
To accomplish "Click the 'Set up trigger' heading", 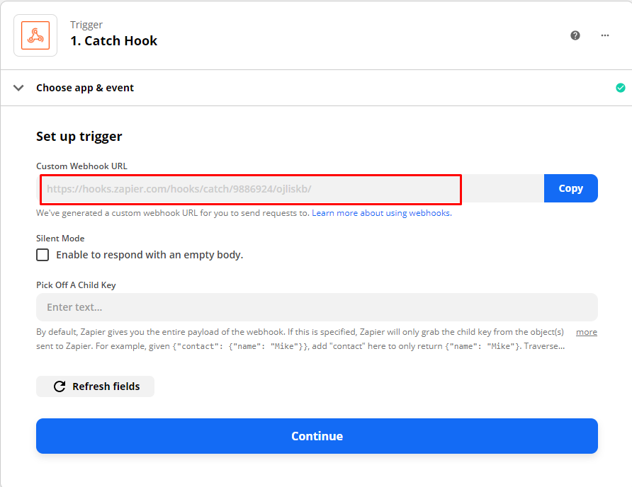I will [x=79, y=137].
